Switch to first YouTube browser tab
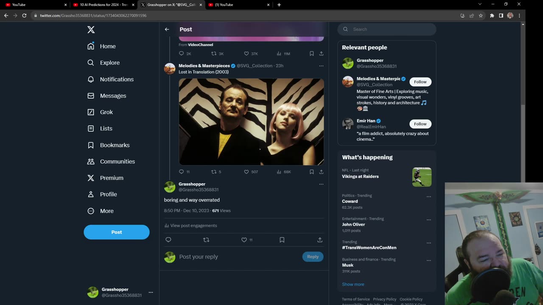Viewport: 543px width, 305px height. tap(36, 5)
